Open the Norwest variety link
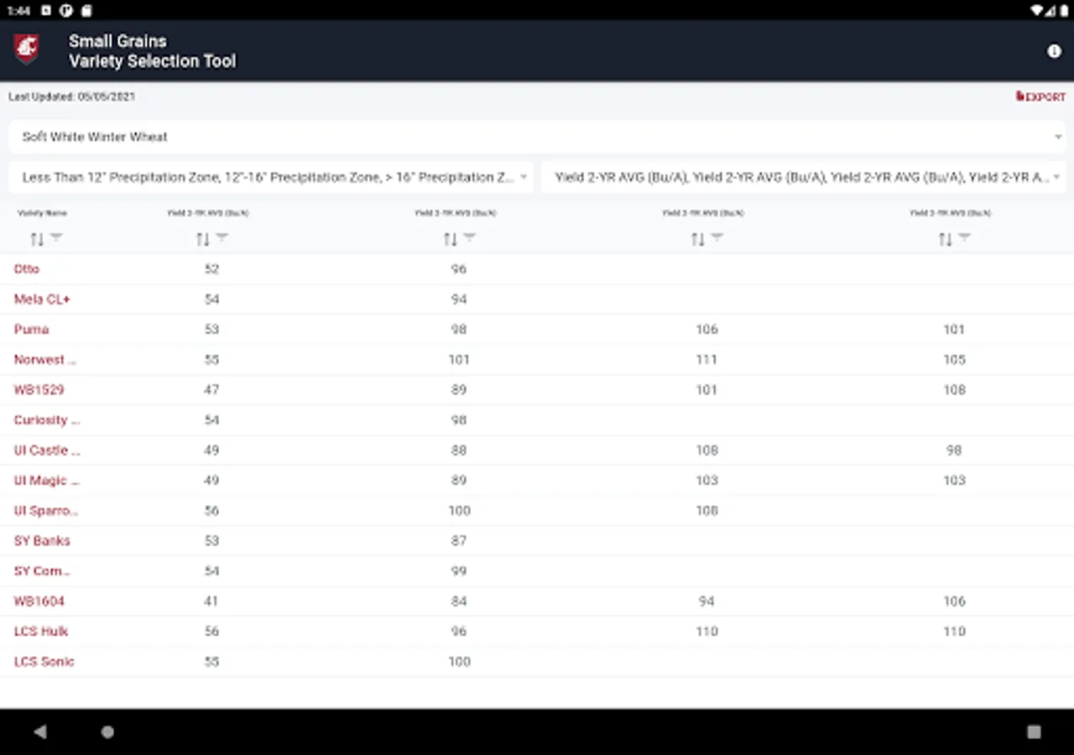Image resolution: width=1074 pixels, height=755 pixels. coord(44,360)
